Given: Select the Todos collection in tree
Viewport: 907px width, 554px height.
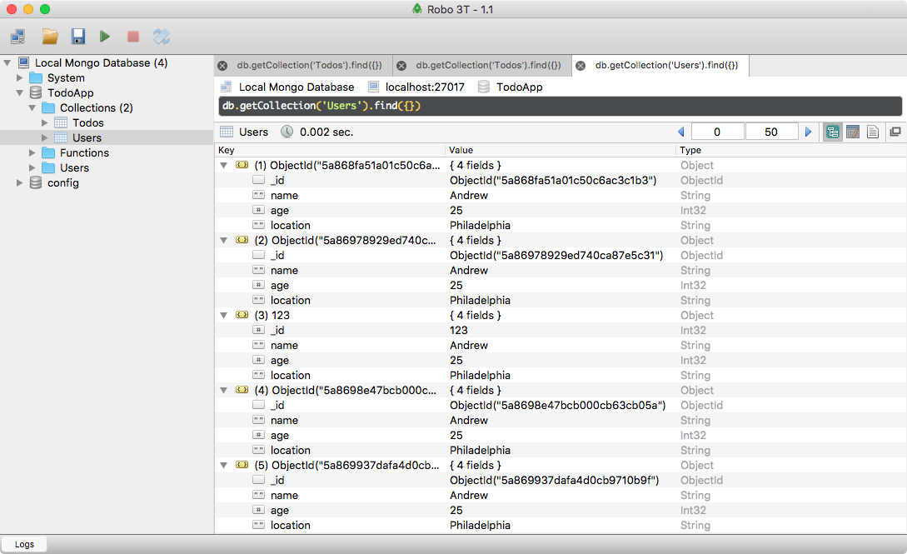Looking at the screenshot, I should (87, 122).
